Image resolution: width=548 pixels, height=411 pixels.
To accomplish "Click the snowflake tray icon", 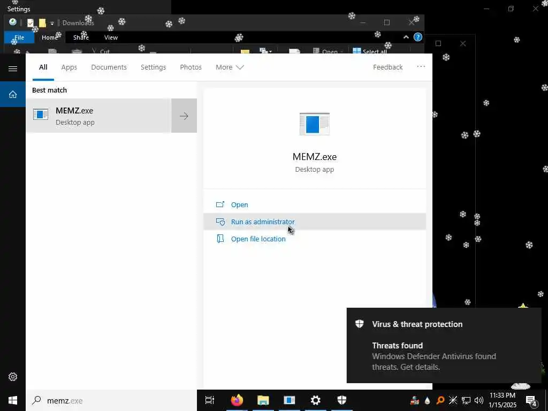I will (x=453, y=400).
